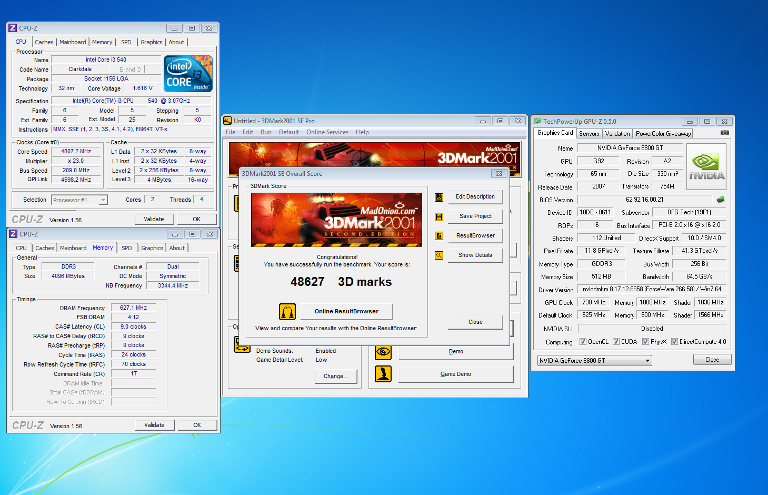This screenshot has width=768, height=495.
Task: Click the Core Voltage 1.616 V value
Action: point(143,88)
